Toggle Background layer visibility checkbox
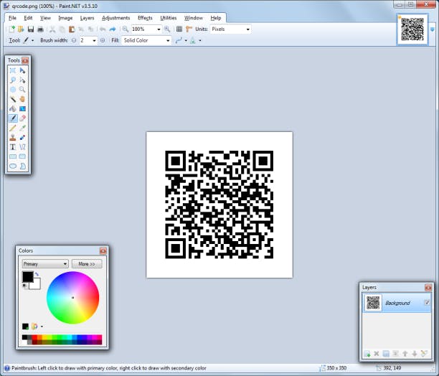 click(427, 303)
